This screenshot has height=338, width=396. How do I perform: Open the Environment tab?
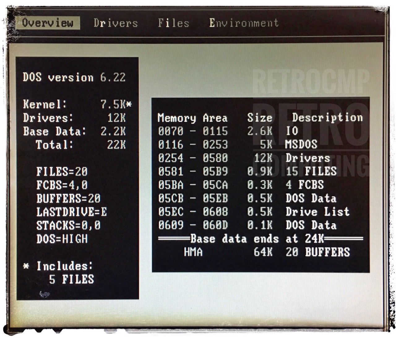coord(244,23)
